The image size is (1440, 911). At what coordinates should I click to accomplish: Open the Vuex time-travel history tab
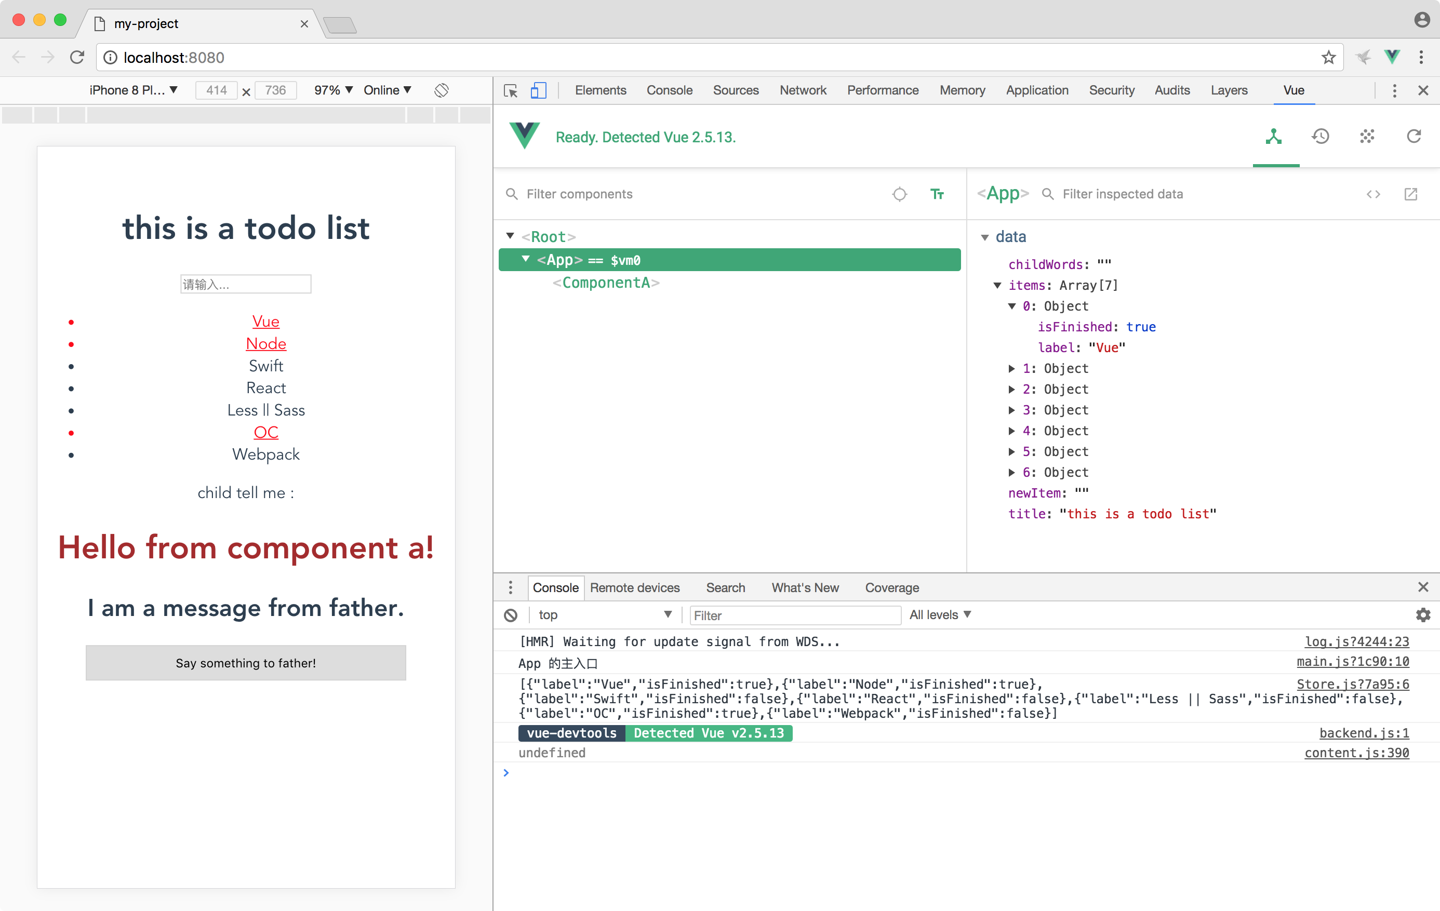tap(1321, 137)
